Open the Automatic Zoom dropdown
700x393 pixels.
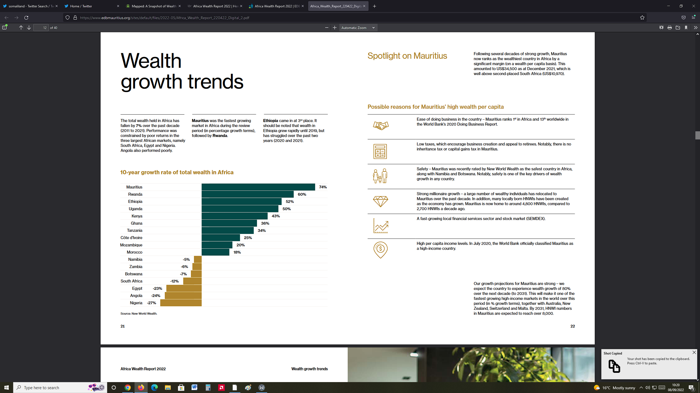[358, 28]
